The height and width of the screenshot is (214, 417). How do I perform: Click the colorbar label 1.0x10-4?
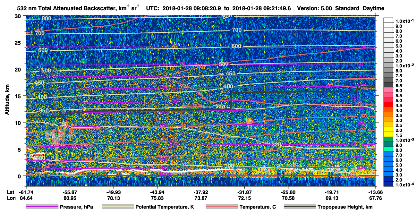[404, 185]
